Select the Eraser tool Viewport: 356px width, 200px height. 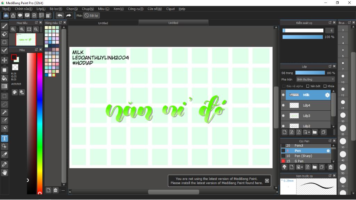click(x=4, y=34)
